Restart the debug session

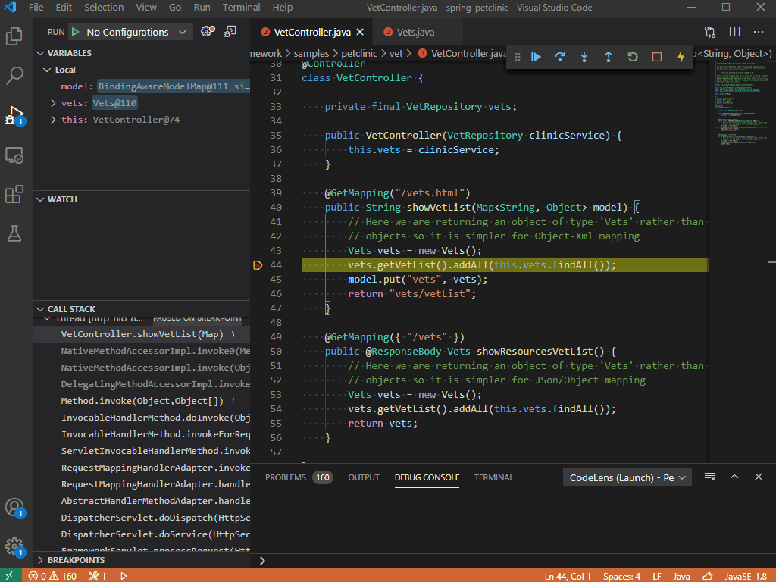633,57
